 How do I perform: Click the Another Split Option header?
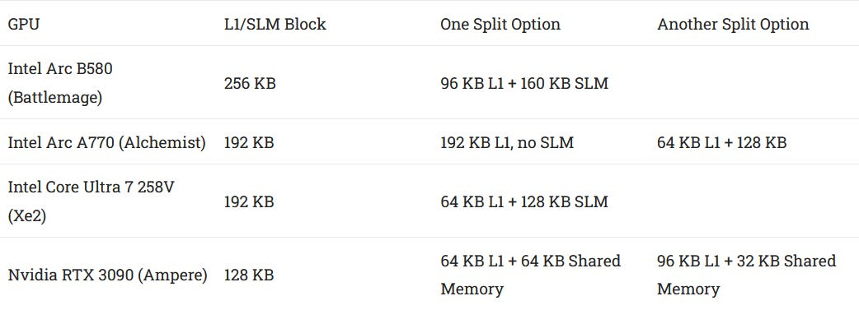click(x=733, y=25)
